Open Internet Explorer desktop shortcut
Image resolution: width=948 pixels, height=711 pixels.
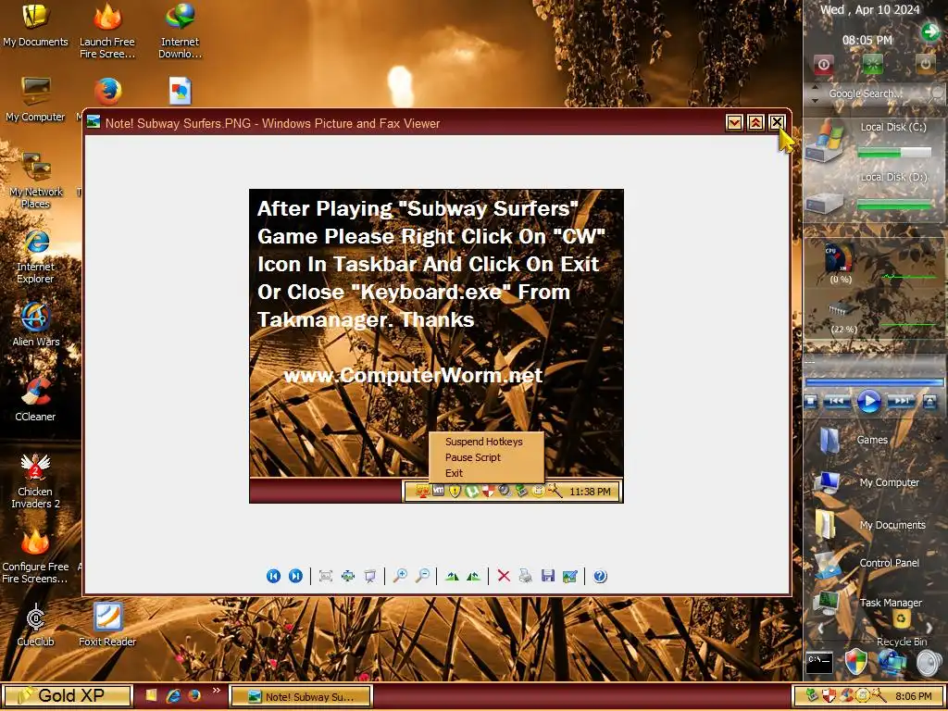[36, 257]
